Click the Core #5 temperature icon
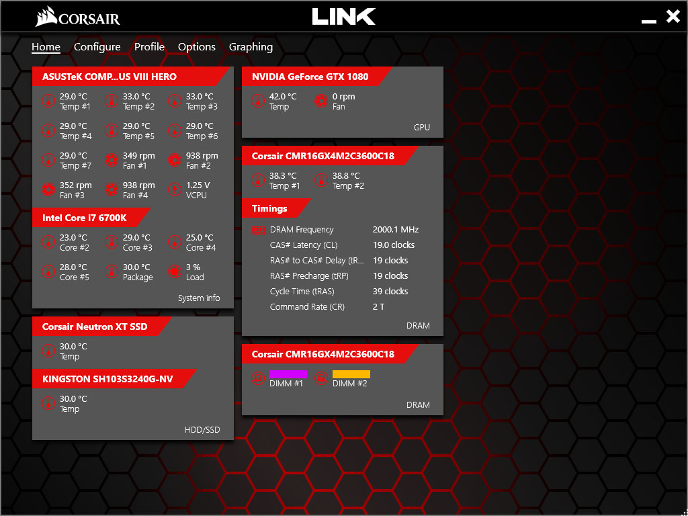 [x=48, y=271]
